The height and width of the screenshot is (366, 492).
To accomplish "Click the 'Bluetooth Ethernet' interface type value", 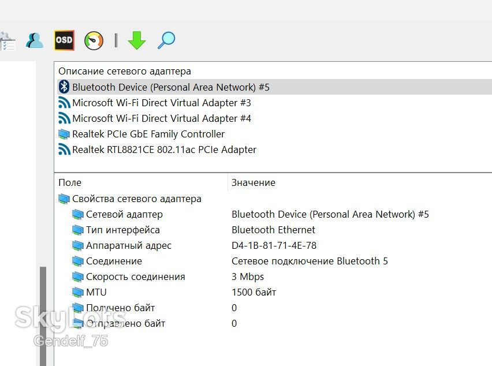I will (273, 230).
